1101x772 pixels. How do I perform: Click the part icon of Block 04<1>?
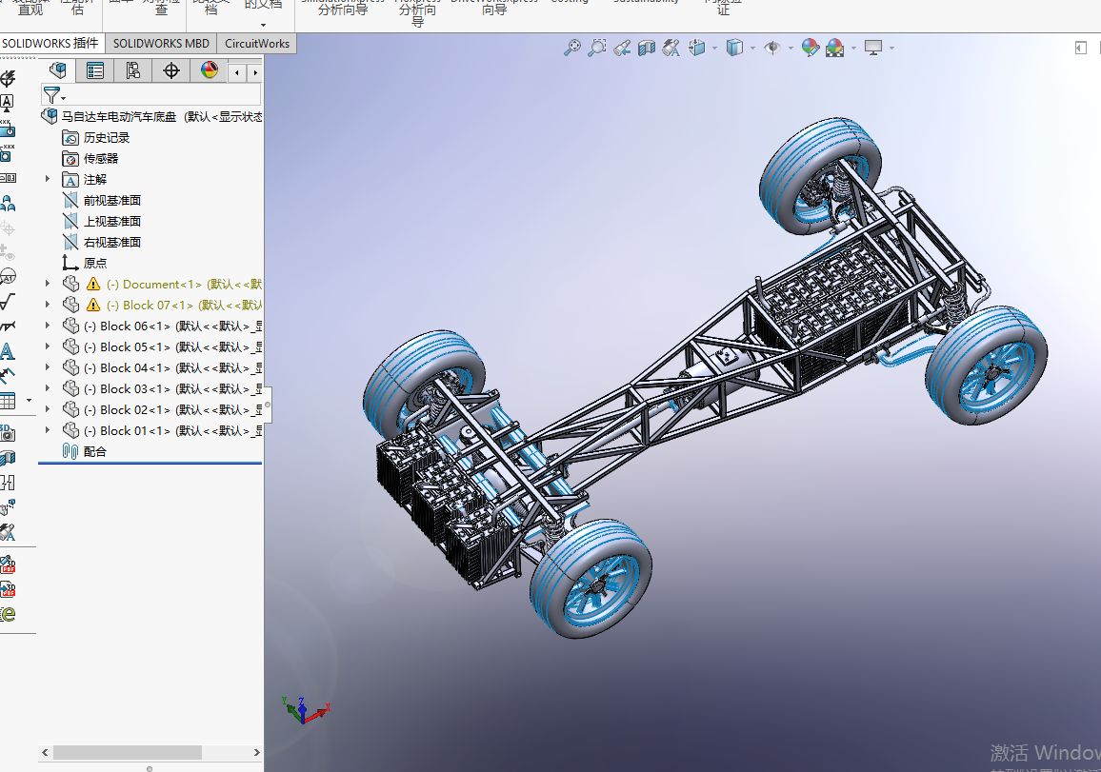pos(70,367)
